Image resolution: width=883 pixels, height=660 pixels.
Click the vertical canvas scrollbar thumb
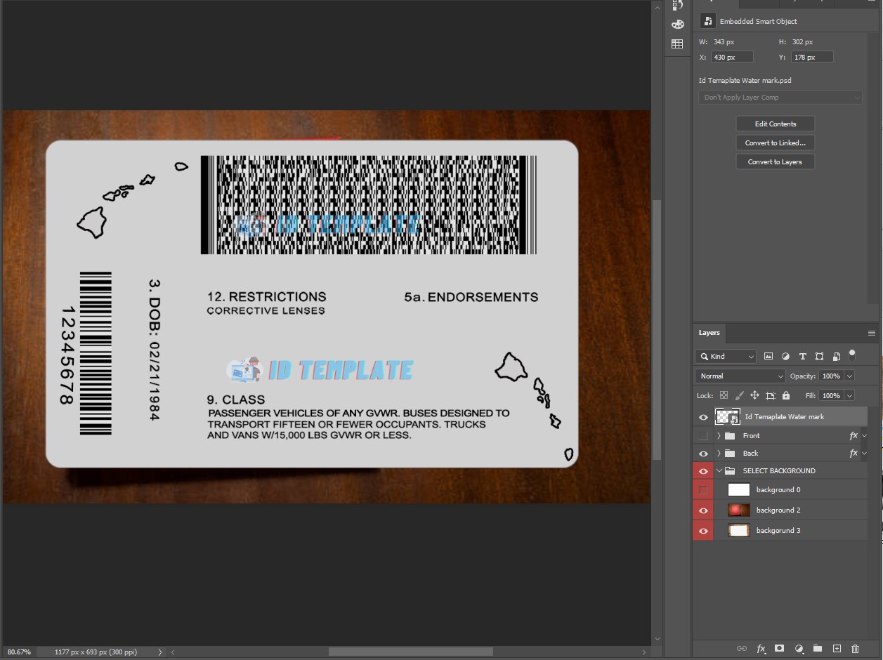click(x=658, y=330)
